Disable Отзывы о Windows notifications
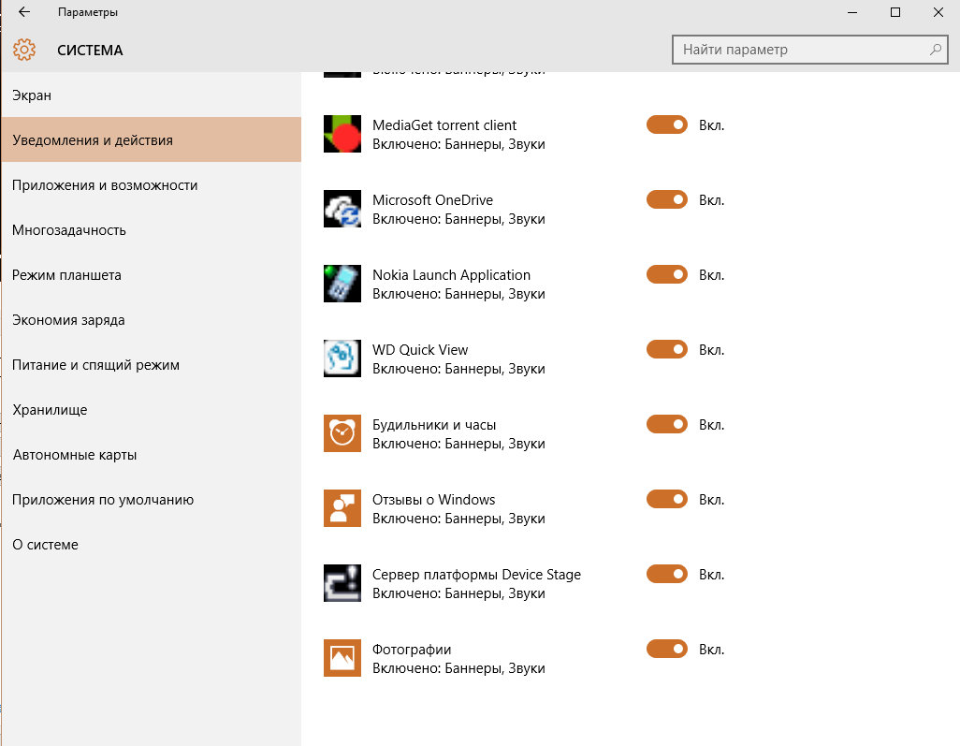 point(667,499)
